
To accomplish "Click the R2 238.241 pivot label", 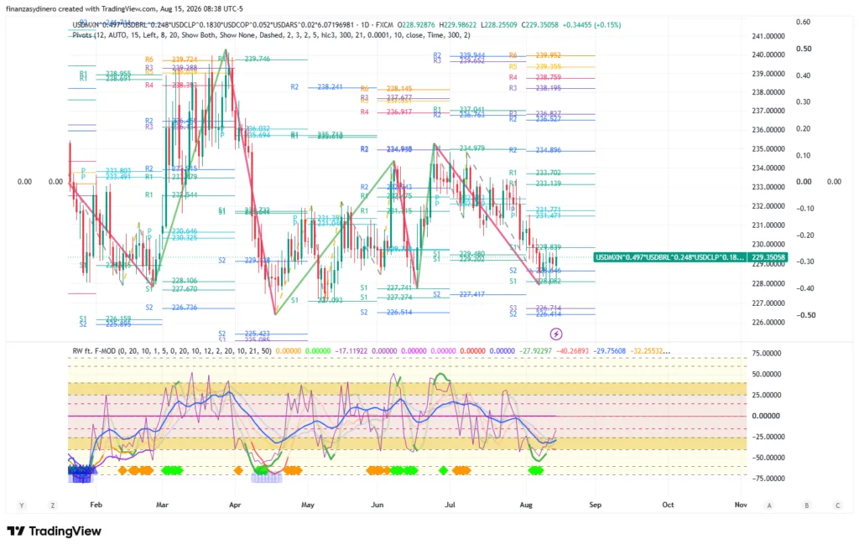I will [316, 87].
